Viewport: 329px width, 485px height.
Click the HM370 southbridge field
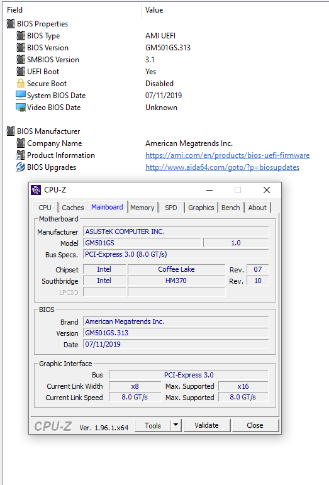coord(176,281)
